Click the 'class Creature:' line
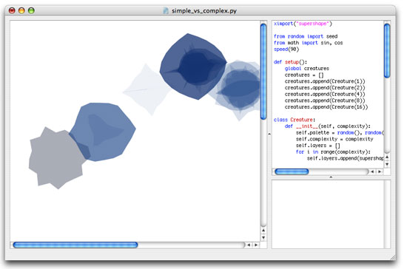The image size is (407, 269). coord(295,120)
